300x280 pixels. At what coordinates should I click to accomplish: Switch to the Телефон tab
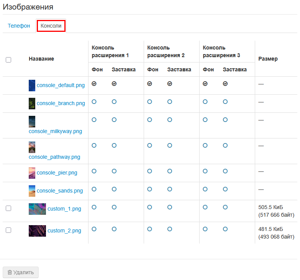point(19,26)
